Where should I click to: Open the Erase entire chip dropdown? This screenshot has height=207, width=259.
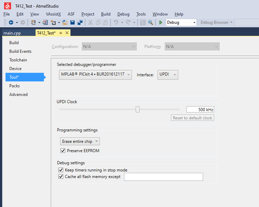coord(80,141)
